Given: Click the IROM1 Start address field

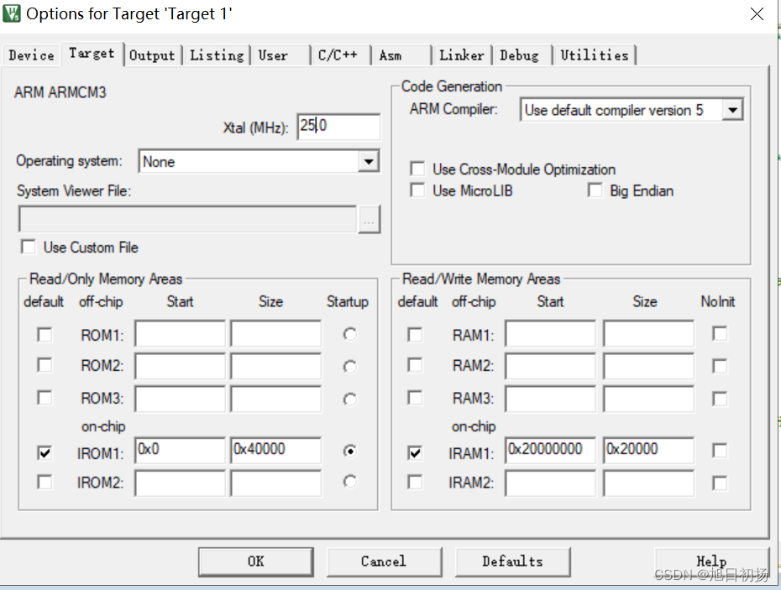Looking at the screenshot, I should [x=179, y=451].
